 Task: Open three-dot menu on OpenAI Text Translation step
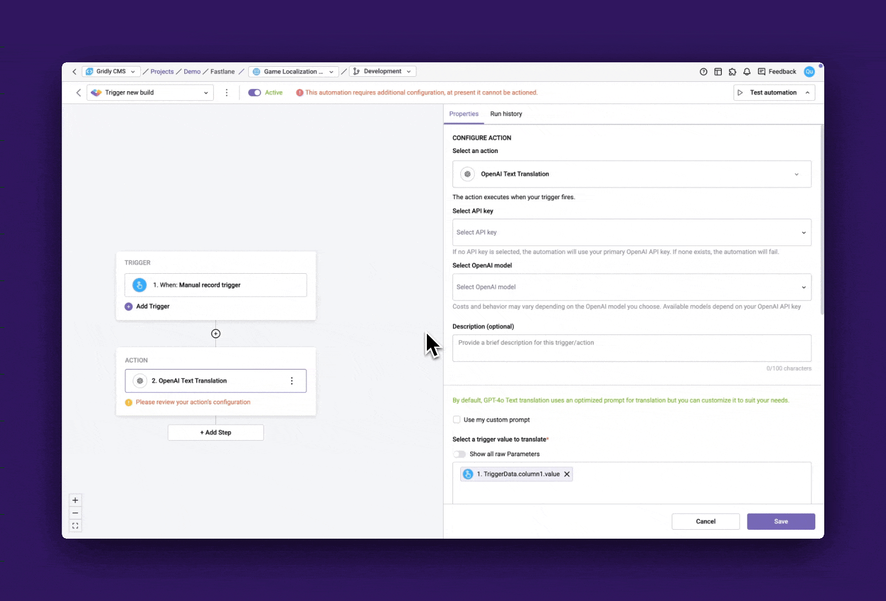tap(292, 381)
